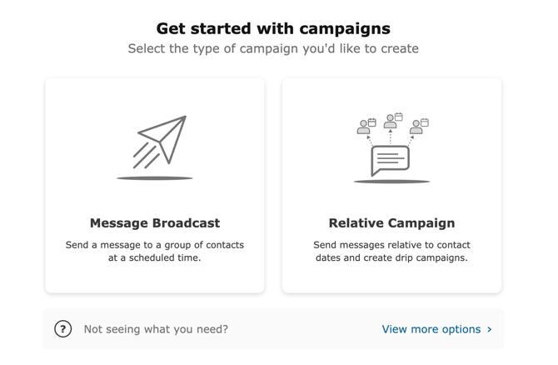Select the Relative Campaign title

(391, 223)
